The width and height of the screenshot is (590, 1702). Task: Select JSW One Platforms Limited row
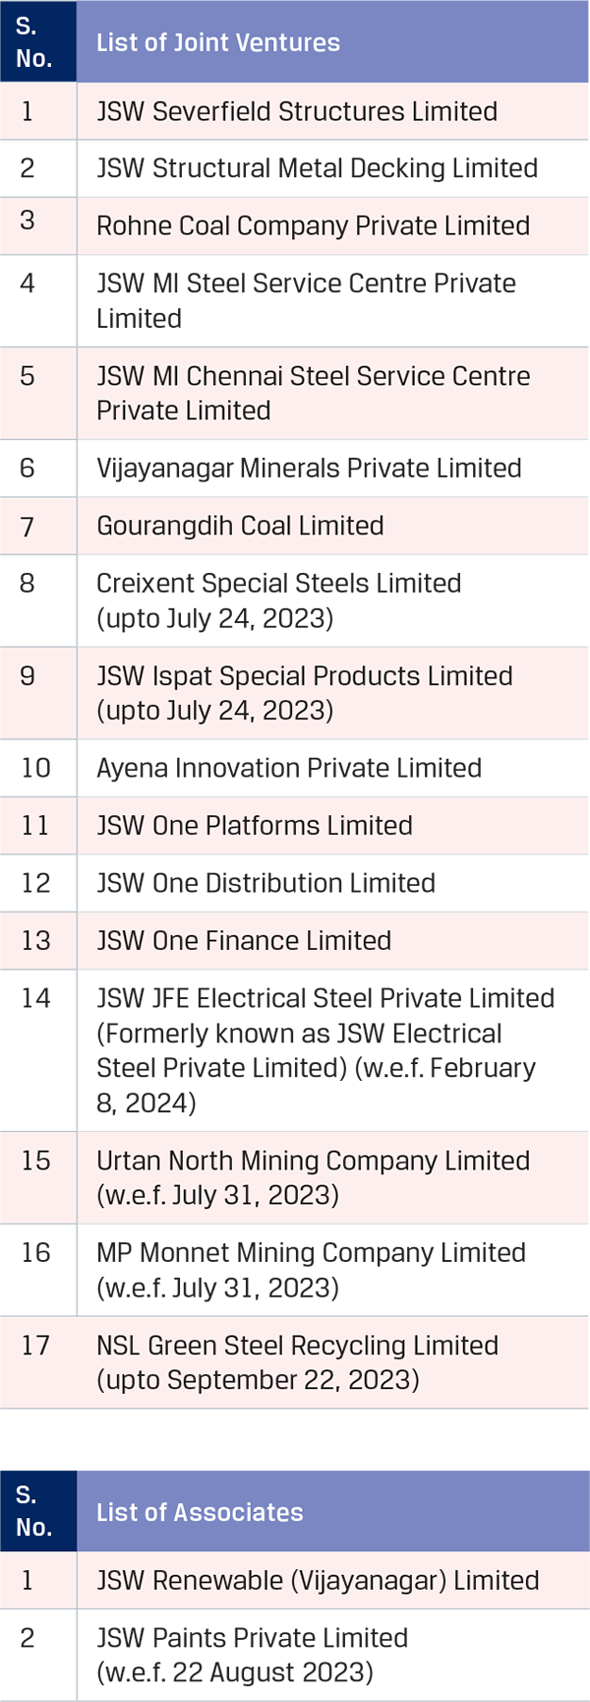click(254, 825)
